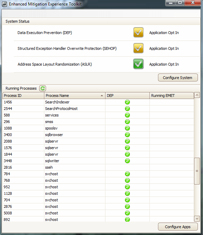
Task: Open the Configure Apps dialog
Action: [178, 227]
